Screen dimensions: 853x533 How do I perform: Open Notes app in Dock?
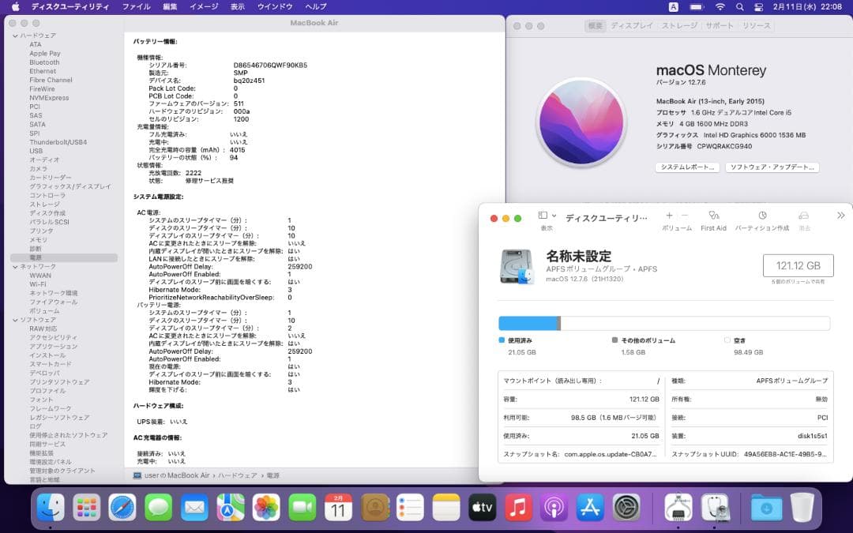[446, 508]
